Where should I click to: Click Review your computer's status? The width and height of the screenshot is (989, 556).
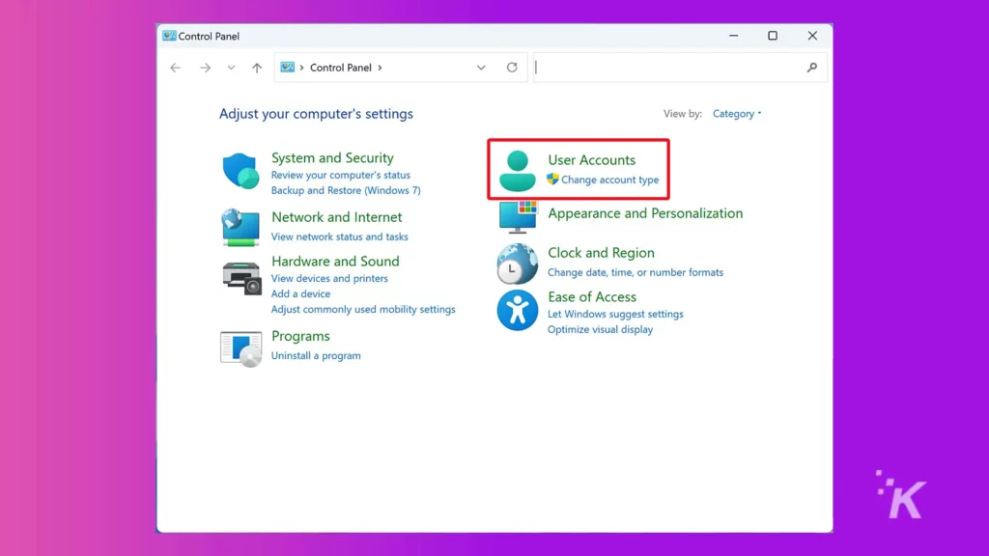pos(341,175)
